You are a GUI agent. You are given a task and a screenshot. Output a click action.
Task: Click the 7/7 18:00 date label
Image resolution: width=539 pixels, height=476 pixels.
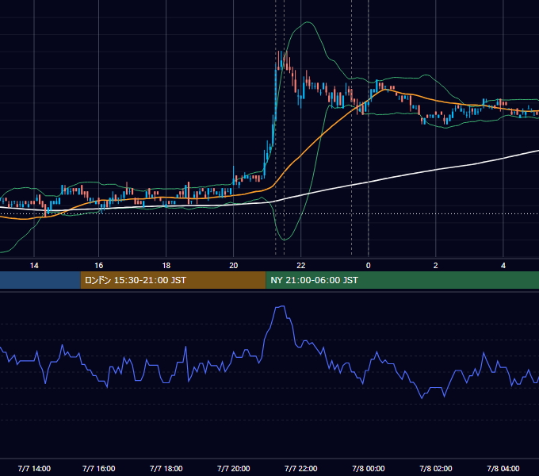coord(166,468)
